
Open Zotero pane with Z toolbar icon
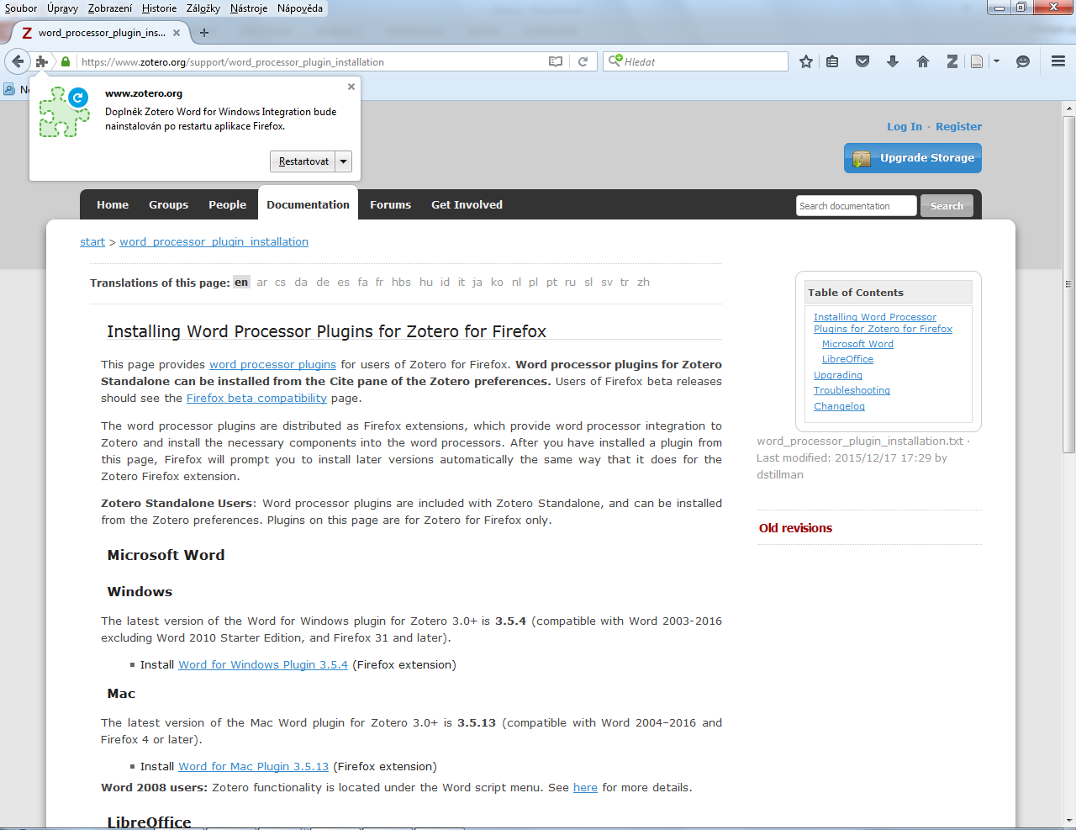[952, 61]
